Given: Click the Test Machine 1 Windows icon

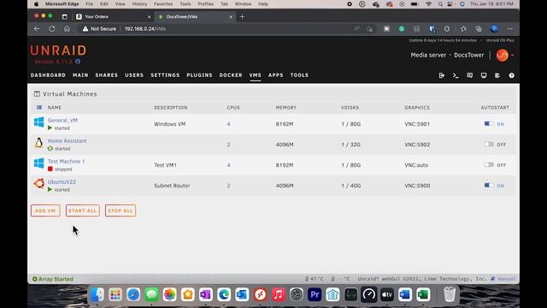Looking at the screenshot, I should 39,163.
